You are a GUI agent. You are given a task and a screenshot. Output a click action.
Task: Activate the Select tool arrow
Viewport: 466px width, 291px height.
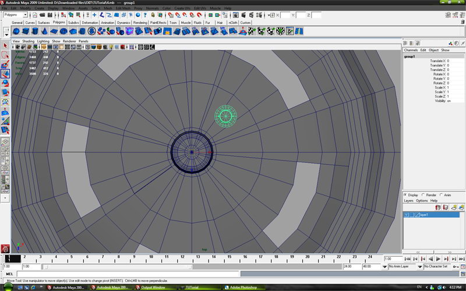click(x=5, y=45)
